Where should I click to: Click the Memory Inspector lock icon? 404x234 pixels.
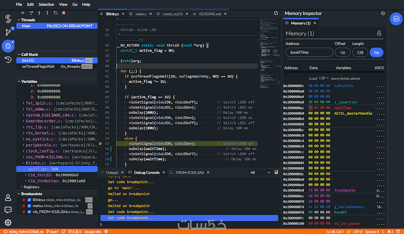tap(379, 33)
